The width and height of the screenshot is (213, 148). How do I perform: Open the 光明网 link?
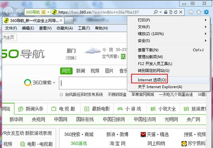tap(171, 119)
